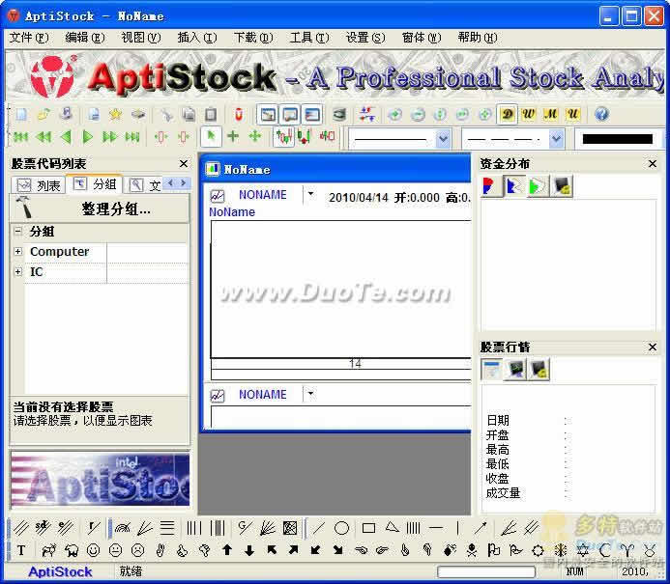Jump to first record with green rewind-to-start

click(20, 137)
